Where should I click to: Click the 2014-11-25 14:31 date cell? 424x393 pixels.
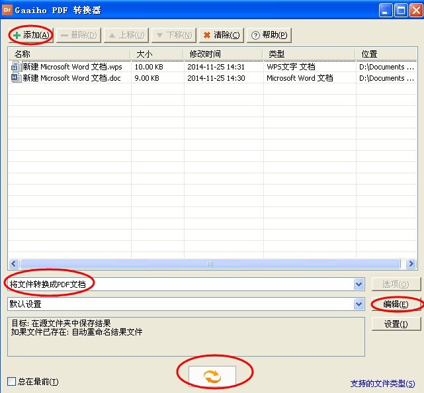(216, 67)
